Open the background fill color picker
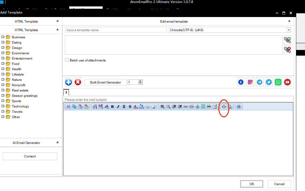Viewport: 305px width, 191px height. click(142, 106)
